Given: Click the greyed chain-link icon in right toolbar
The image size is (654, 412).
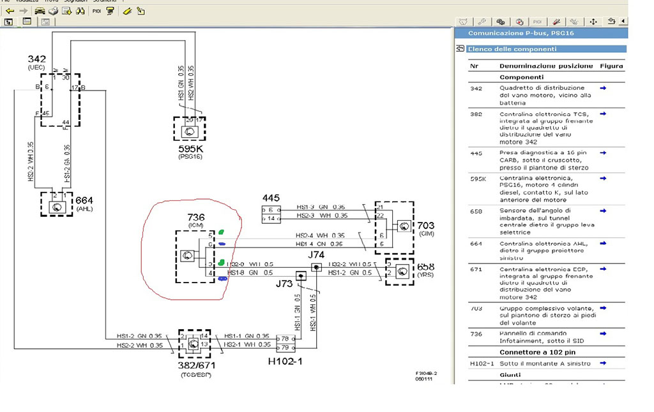Looking at the screenshot, I should (x=574, y=22).
